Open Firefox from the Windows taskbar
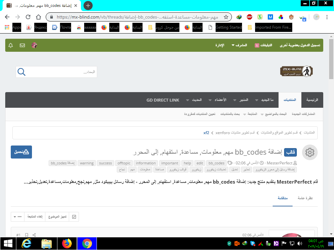Screen dimensions: 334x250 click(67, 243)
